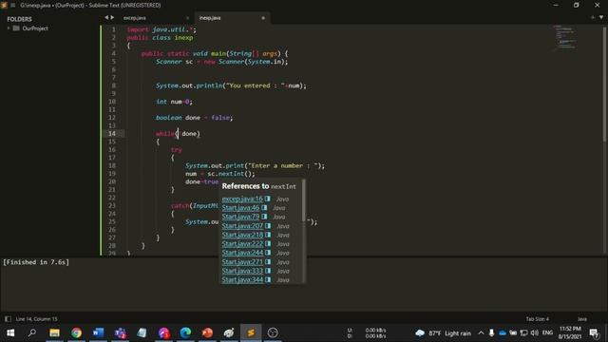
Task: Add a new tab with plus icon
Action: tap(593, 17)
